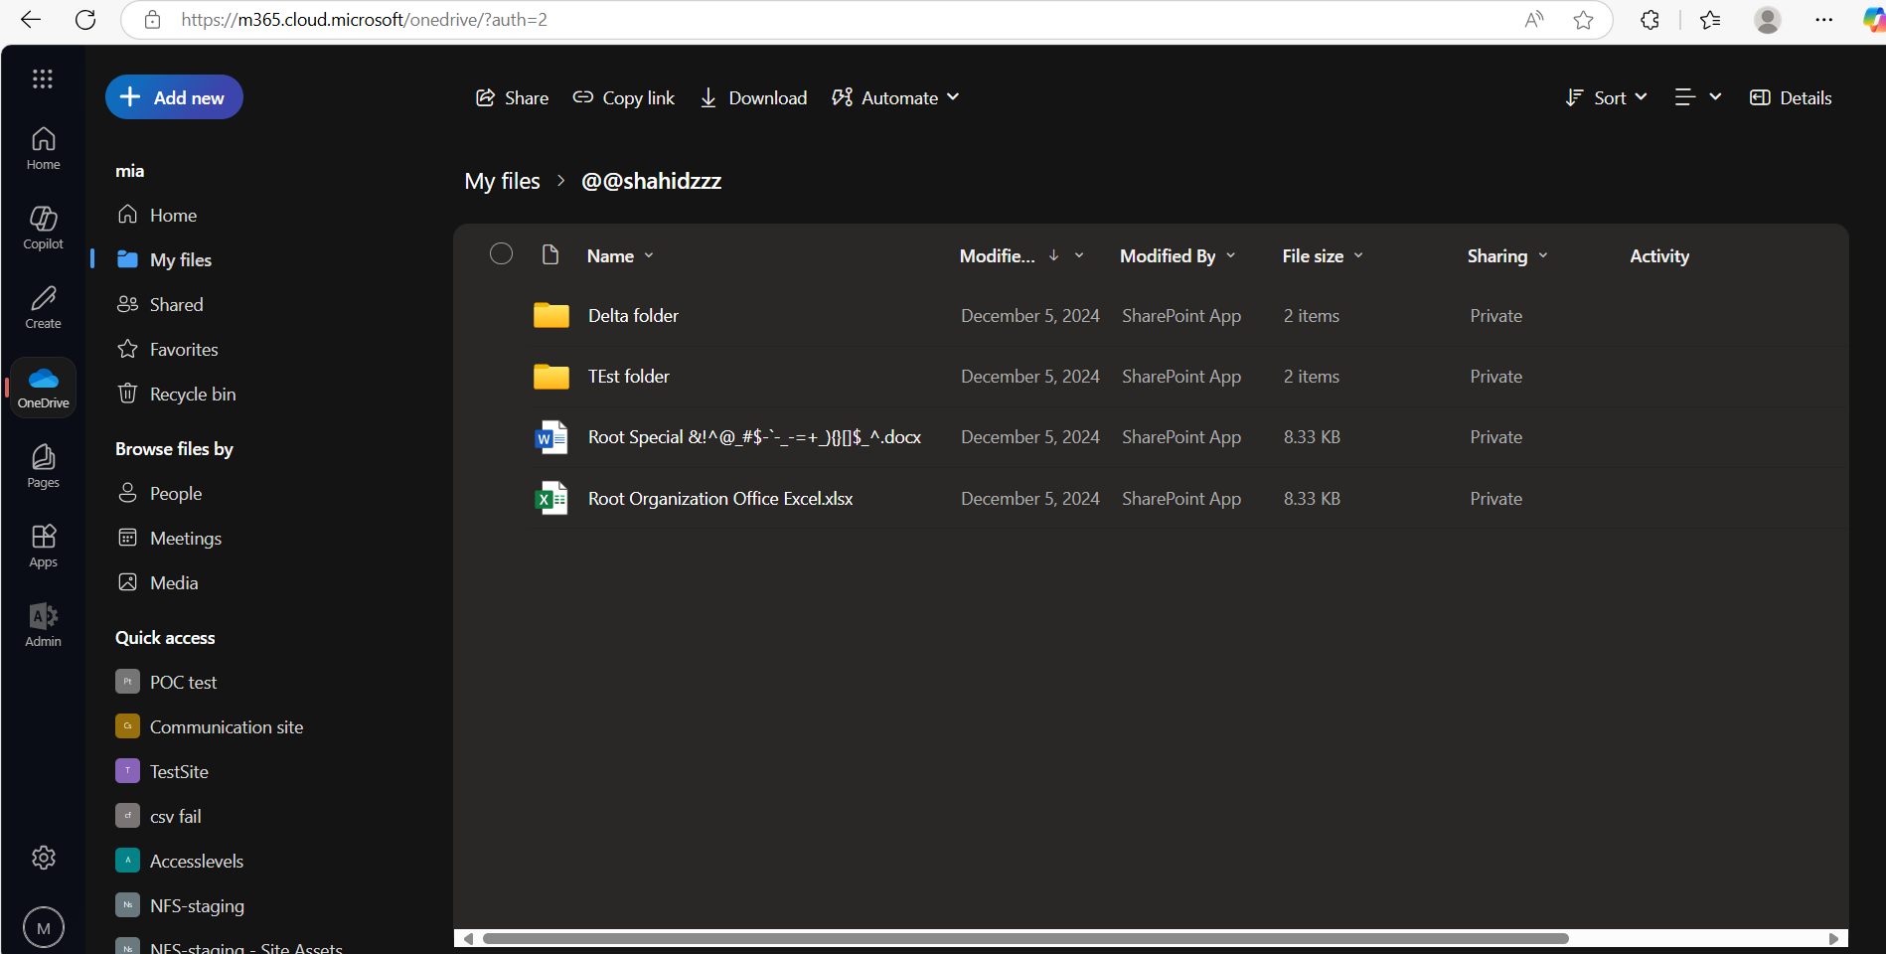Screen dimensions: 1886x954
Task: Open TestSite quick access
Action: [x=179, y=771]
